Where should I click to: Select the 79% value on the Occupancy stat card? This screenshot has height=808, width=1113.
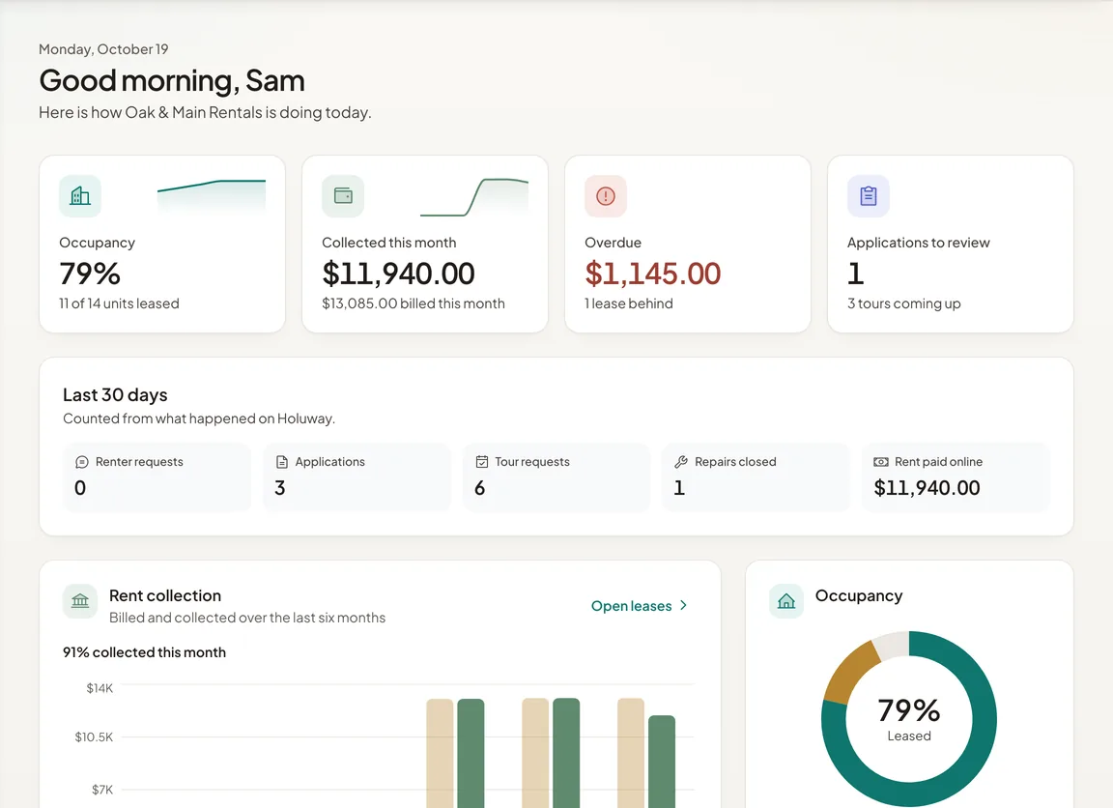[x=90, y=274]
